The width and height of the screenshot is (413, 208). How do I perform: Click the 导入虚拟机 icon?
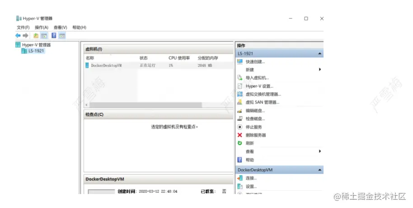tap(239, 78)
